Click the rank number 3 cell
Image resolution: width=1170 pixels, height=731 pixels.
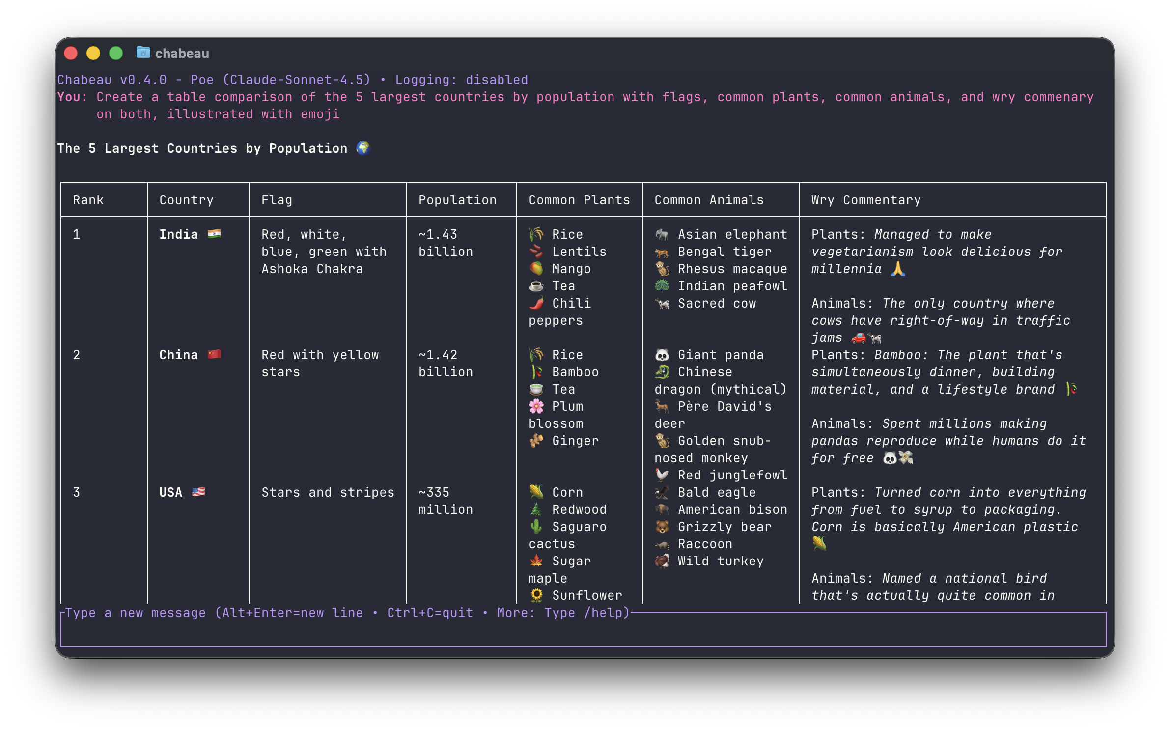(x=76, y=492)
